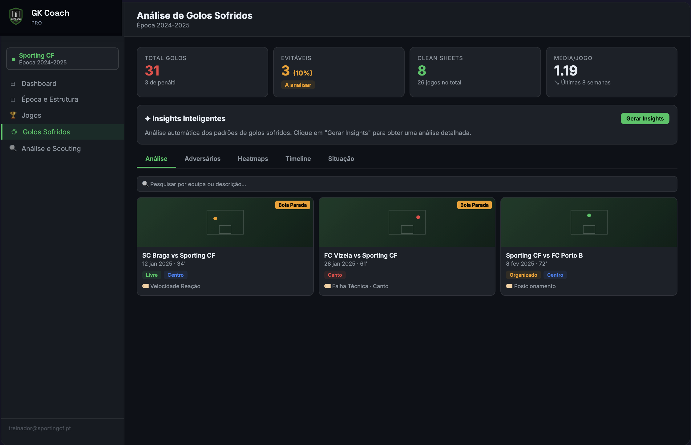This screenshot has height=445, width=691.
Task: Click the Jogos trophy icon
Action: click(13, 115)
